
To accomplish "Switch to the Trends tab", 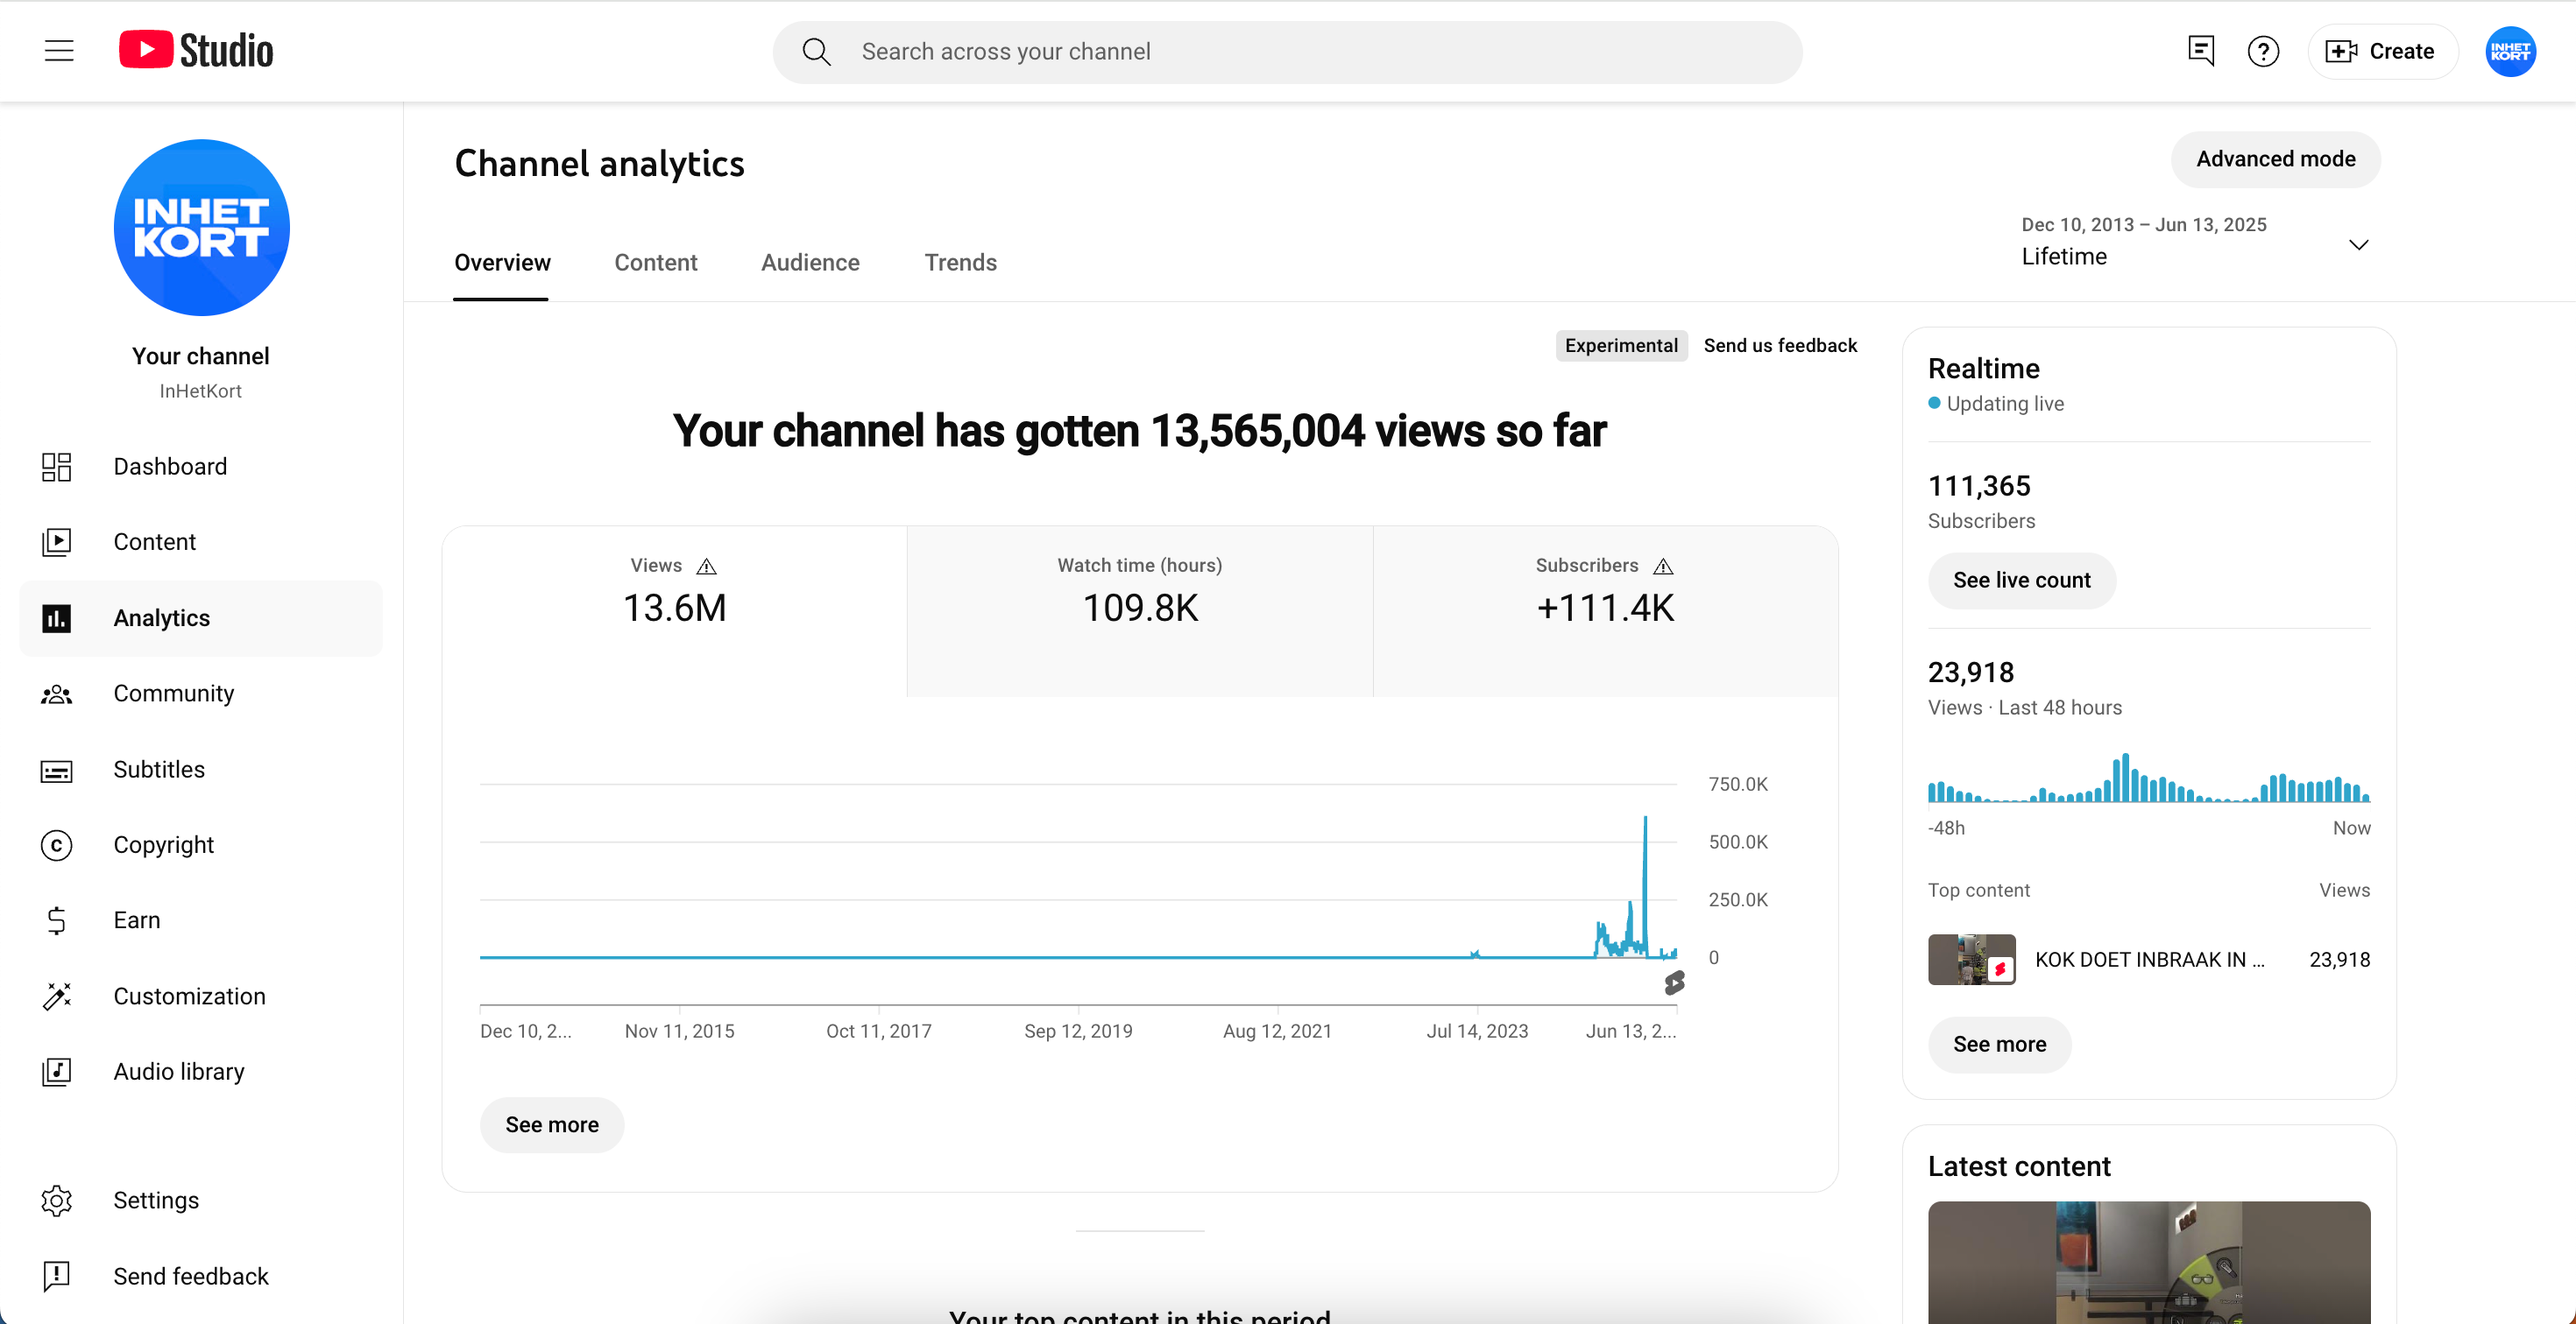I will pyautogui.click(x=960, y=263).
